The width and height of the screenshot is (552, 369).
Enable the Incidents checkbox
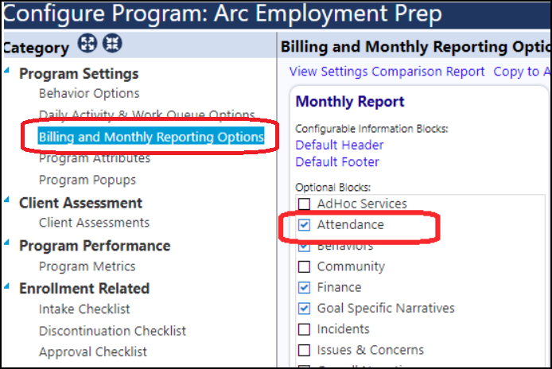pos(304,329)
